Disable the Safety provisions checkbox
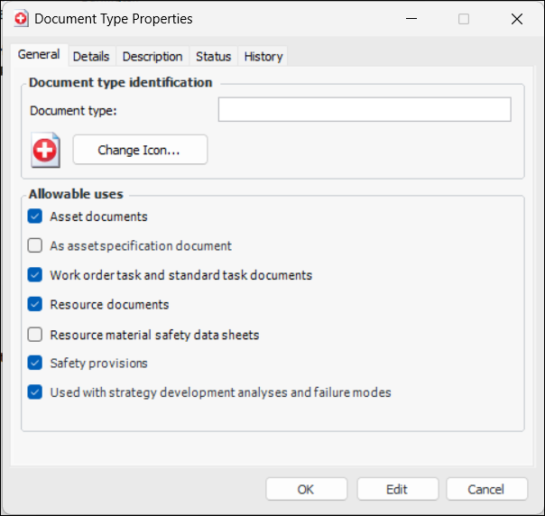The image size is (545, 516). point(35,363)
